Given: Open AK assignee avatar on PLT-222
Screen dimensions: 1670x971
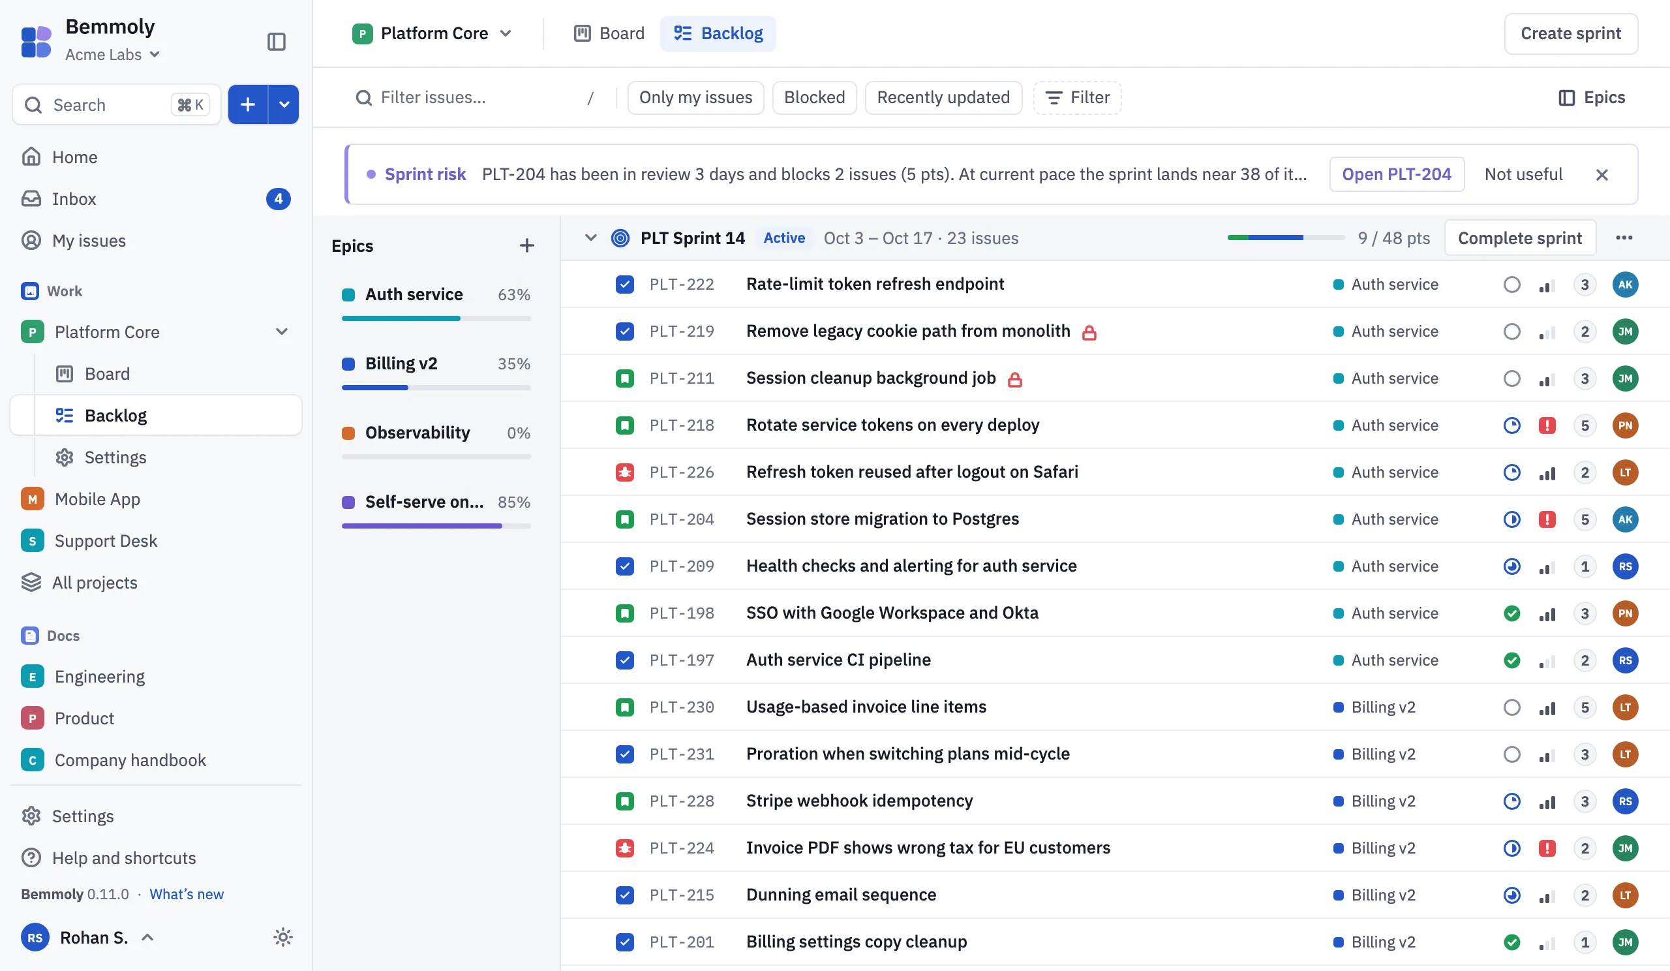Looking at the screenshot, I should [x=1625, y=285].
